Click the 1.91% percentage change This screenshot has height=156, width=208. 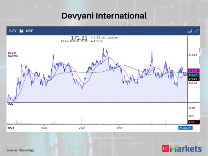[97, 41]
